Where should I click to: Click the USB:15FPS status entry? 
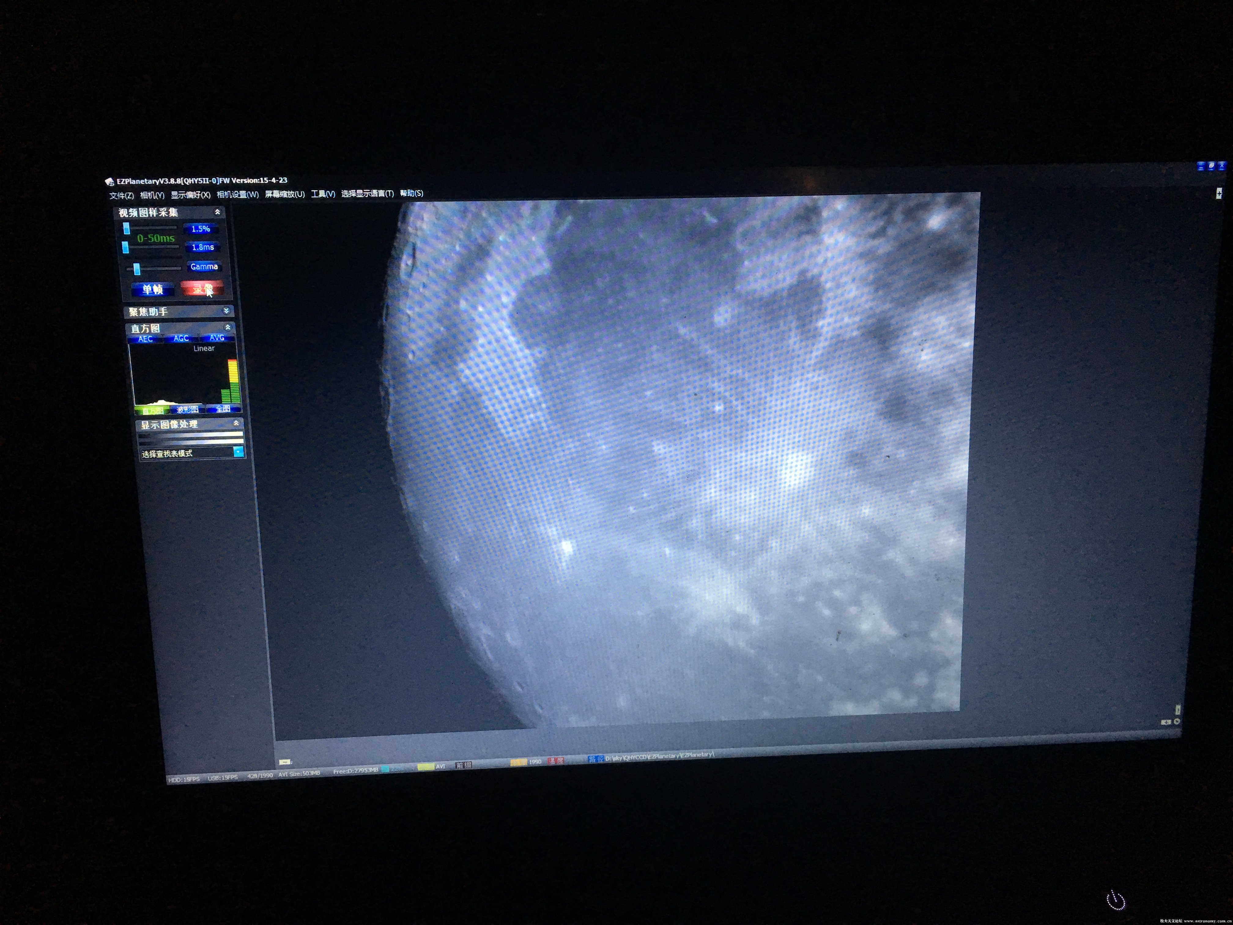222,778
